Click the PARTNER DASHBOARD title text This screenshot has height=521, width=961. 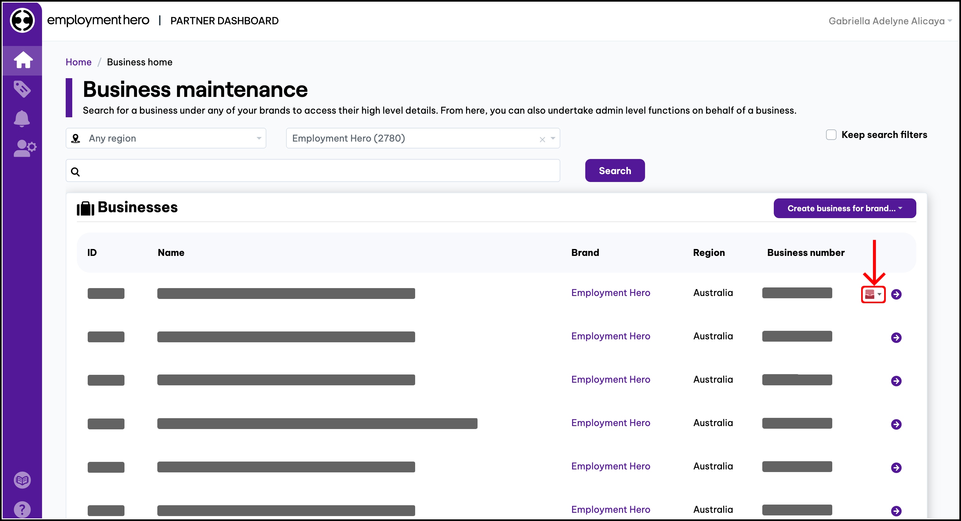coord(224,21)
